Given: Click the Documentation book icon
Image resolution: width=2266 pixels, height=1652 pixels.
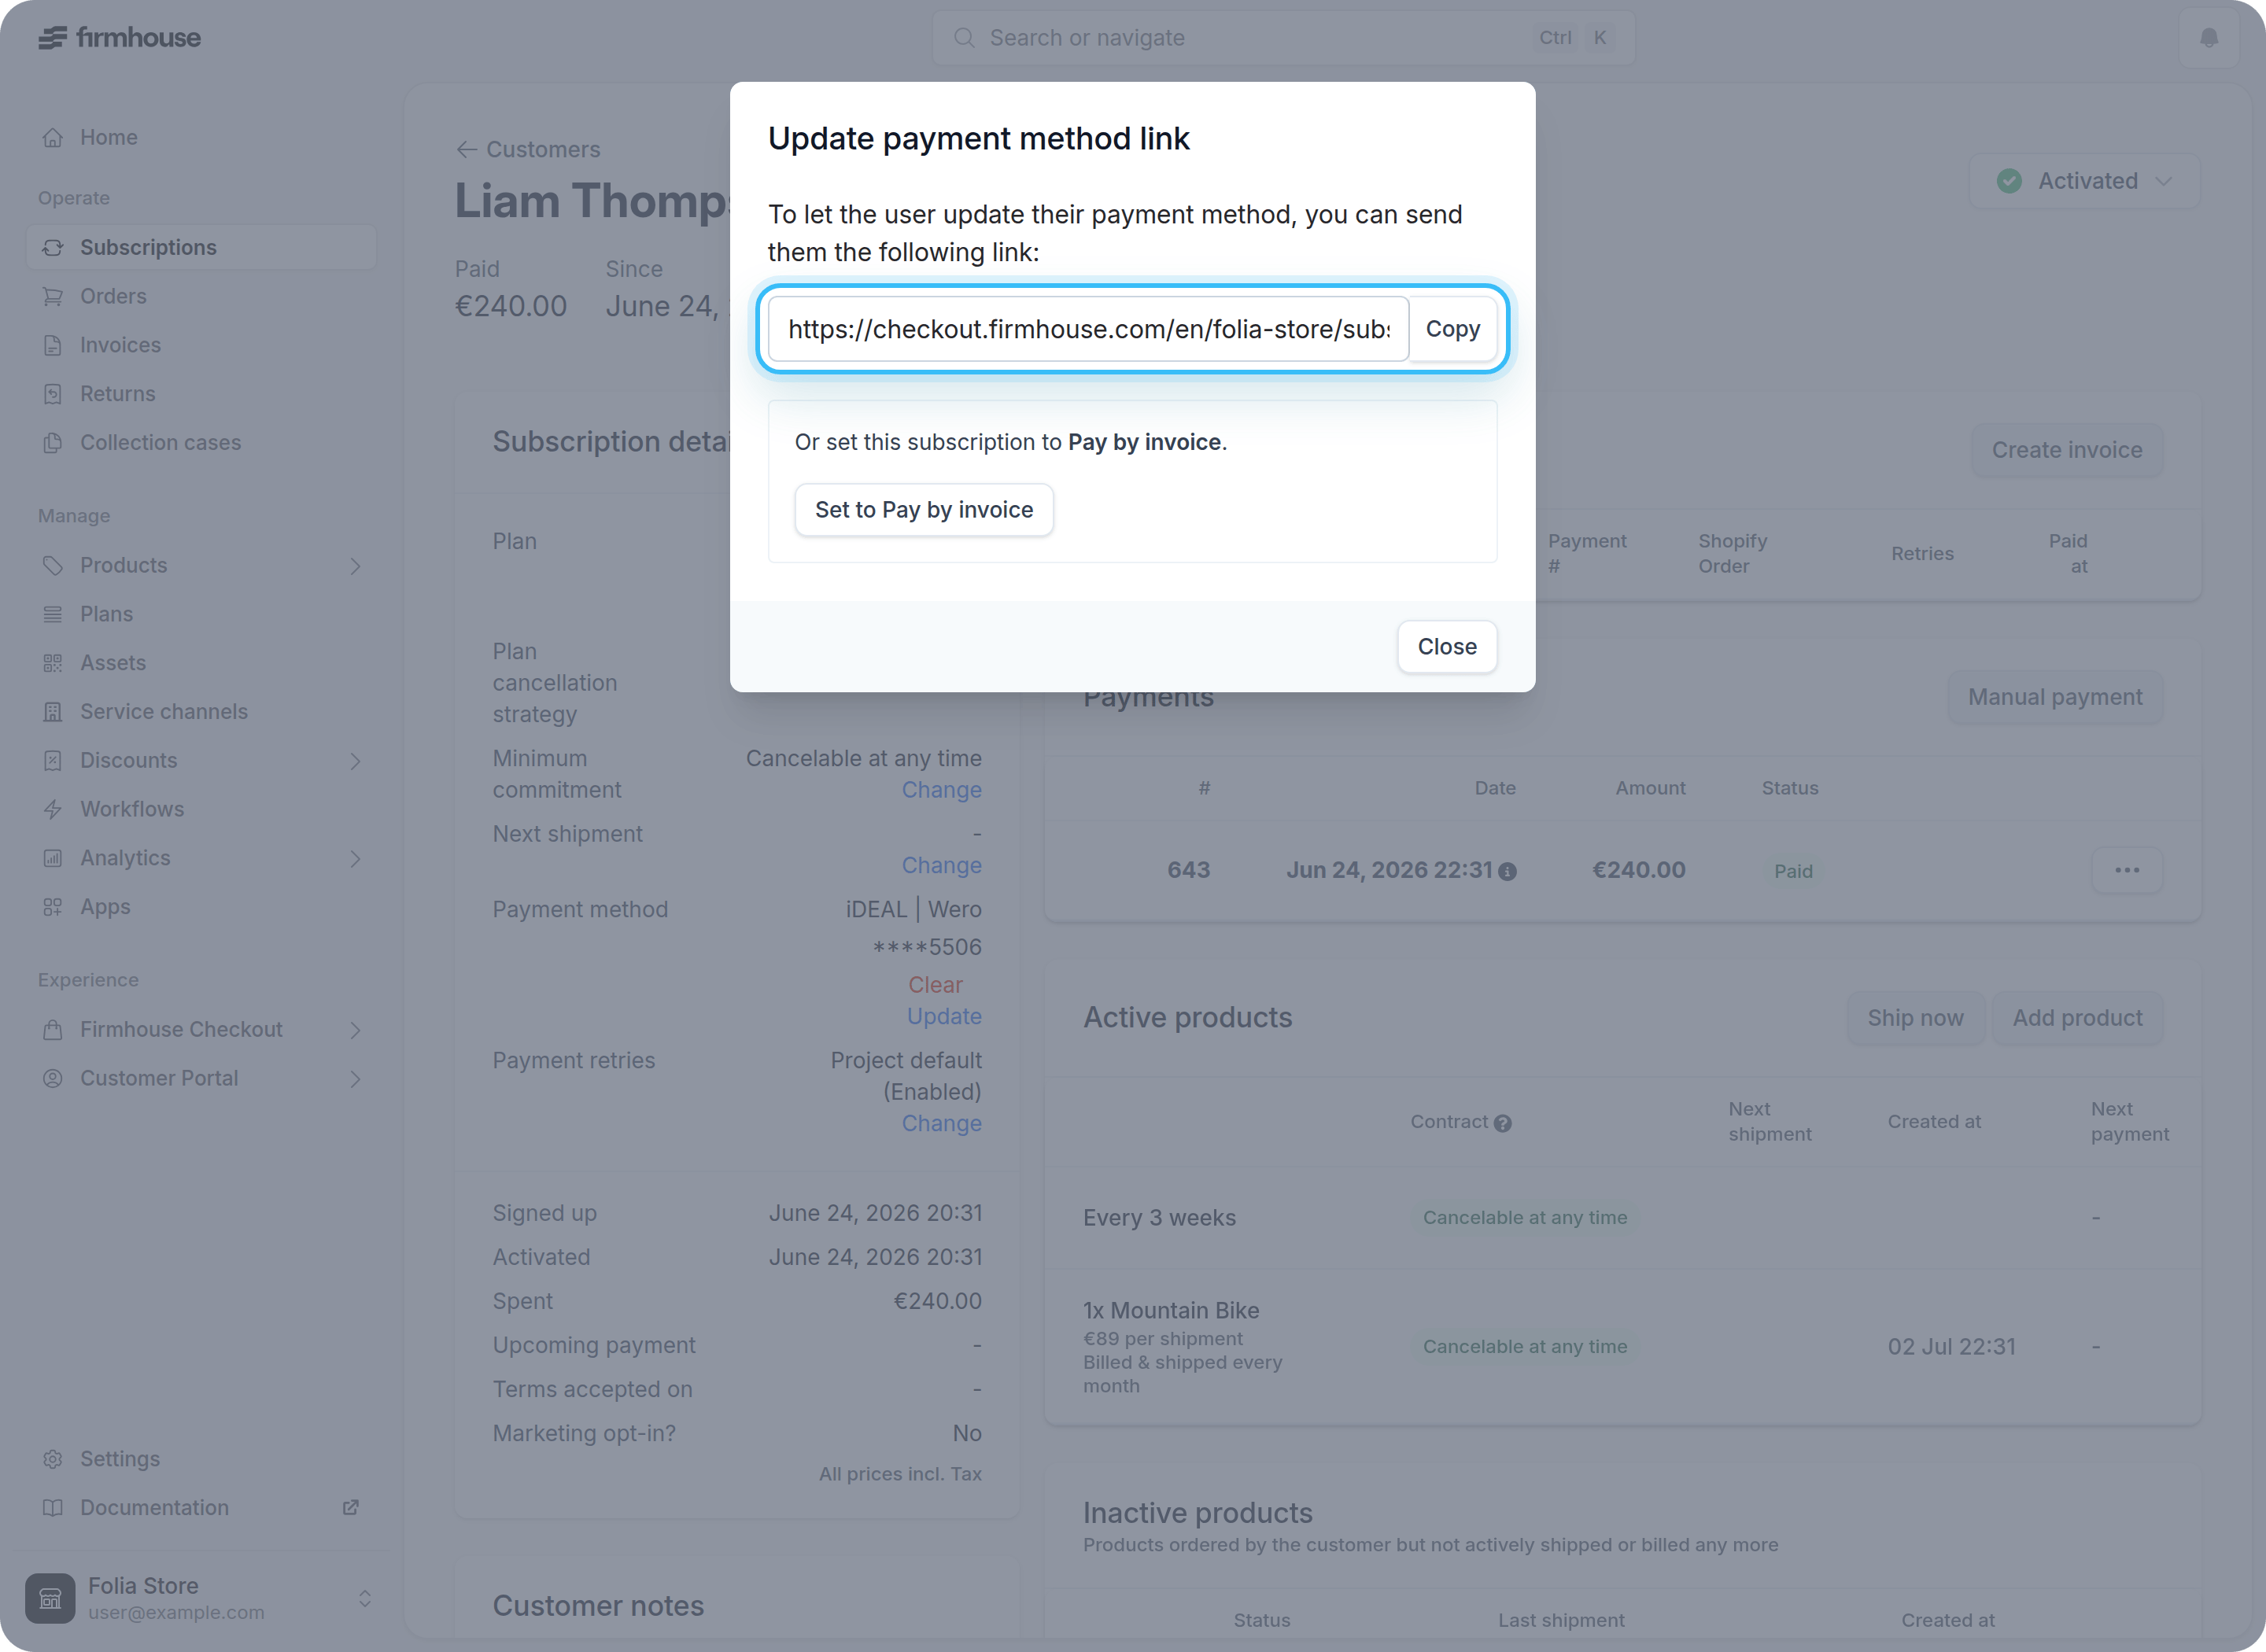Looking at the screenshot, I should 53,1508.
